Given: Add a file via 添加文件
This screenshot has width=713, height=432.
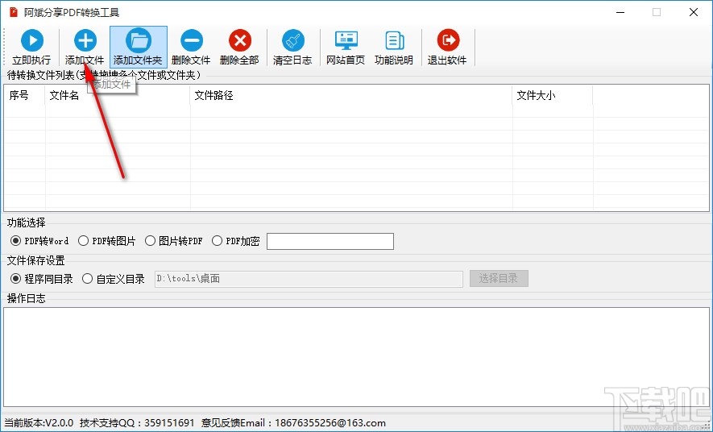Looking at the screenshot, I should 85,48.
